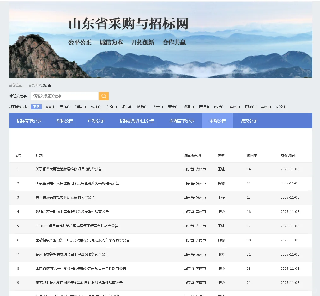
Task: Click the 标题关键字 search input field
Action: click(64, 96)
